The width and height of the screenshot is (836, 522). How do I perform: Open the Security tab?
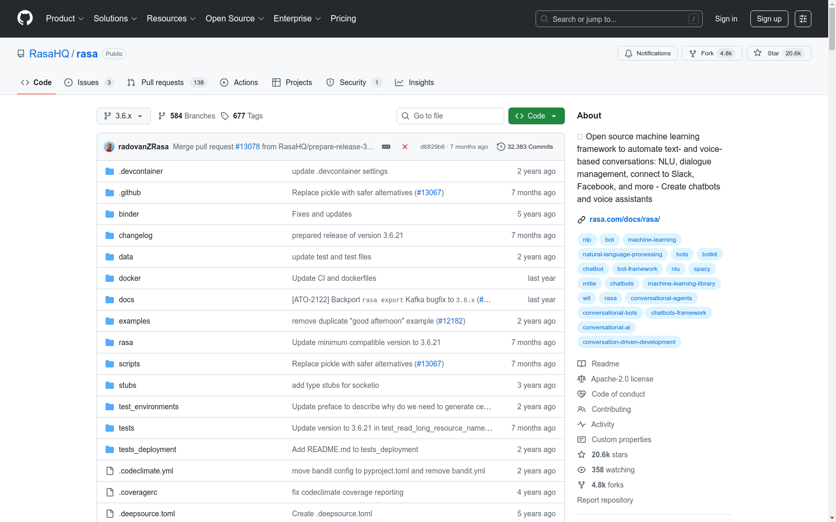point(354,82)
